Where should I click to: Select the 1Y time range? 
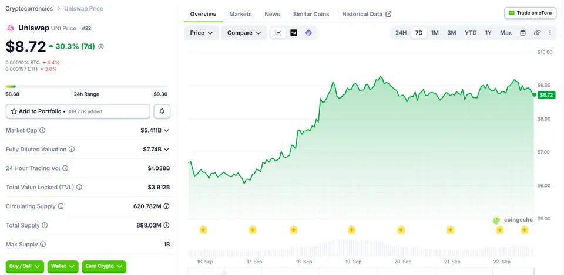point(488,33)
